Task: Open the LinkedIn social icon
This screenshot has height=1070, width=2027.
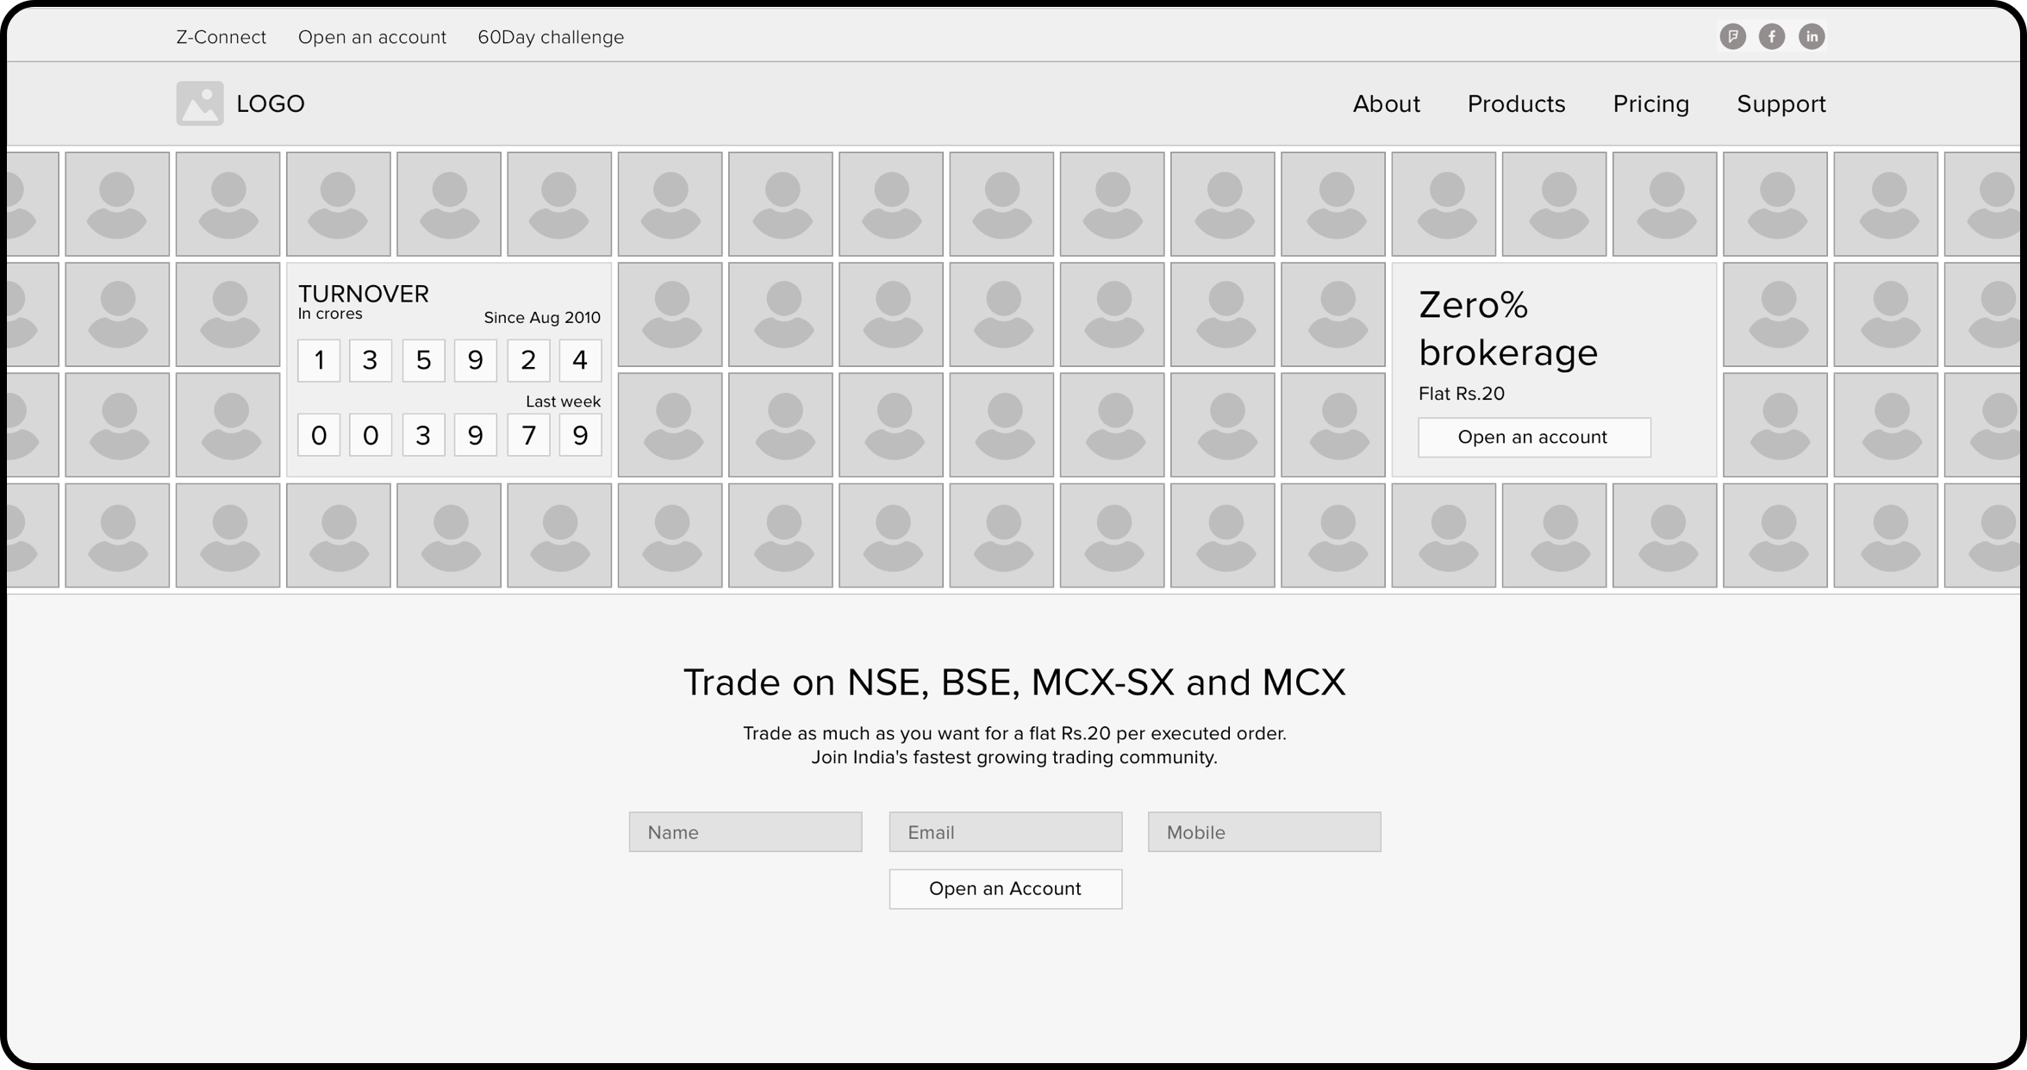Action: pyautogui.click(x=1812, y=36)
